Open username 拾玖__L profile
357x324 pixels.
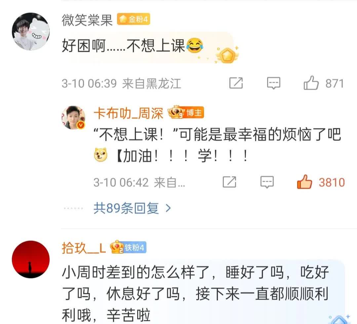84,248
